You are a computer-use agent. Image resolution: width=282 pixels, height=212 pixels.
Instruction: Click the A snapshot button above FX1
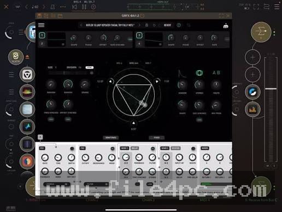pyautogui.click(x=40, y=137)
